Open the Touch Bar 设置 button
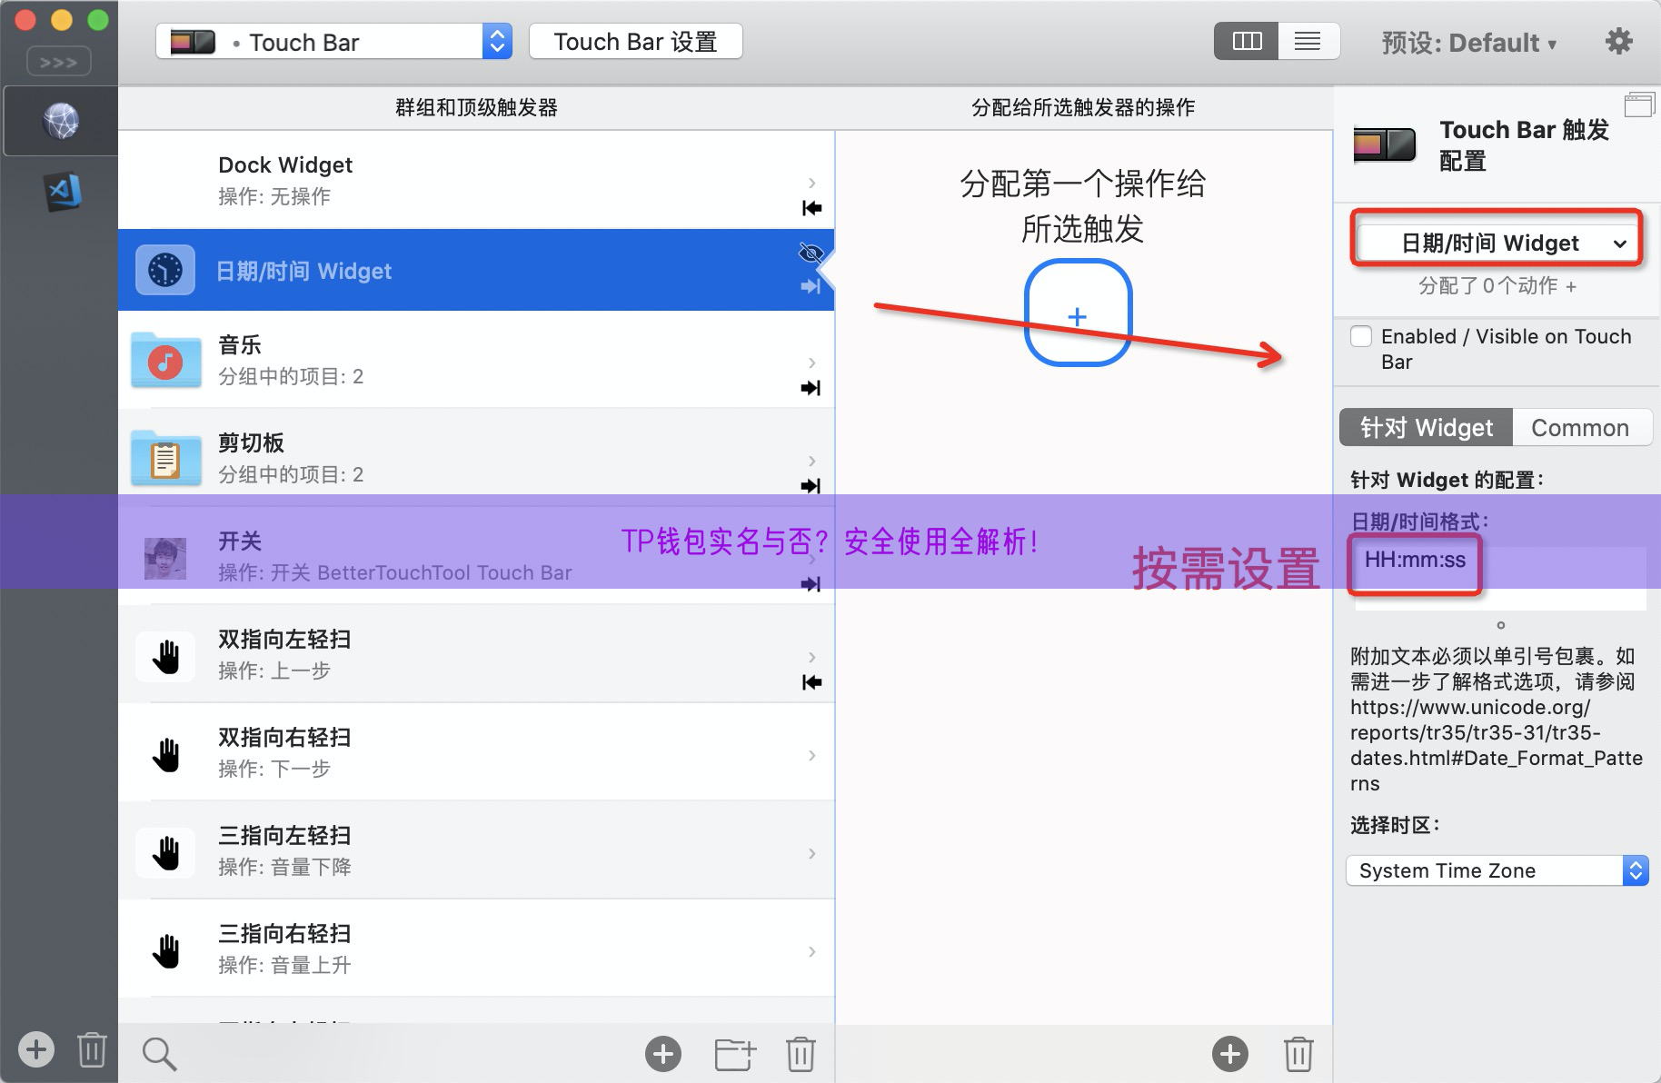 point(636,42)
